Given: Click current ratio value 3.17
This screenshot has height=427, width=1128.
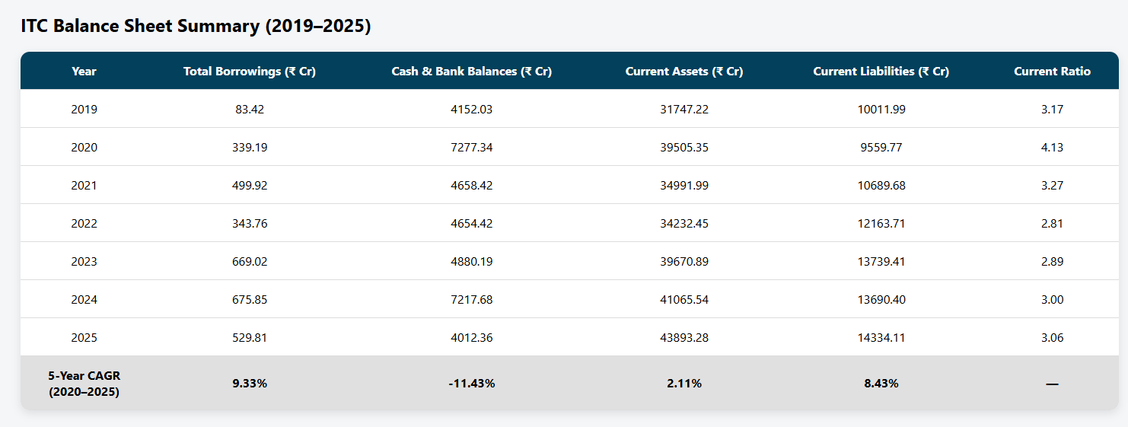Looking at the screenshot, I should click(x=1052, y=109).
